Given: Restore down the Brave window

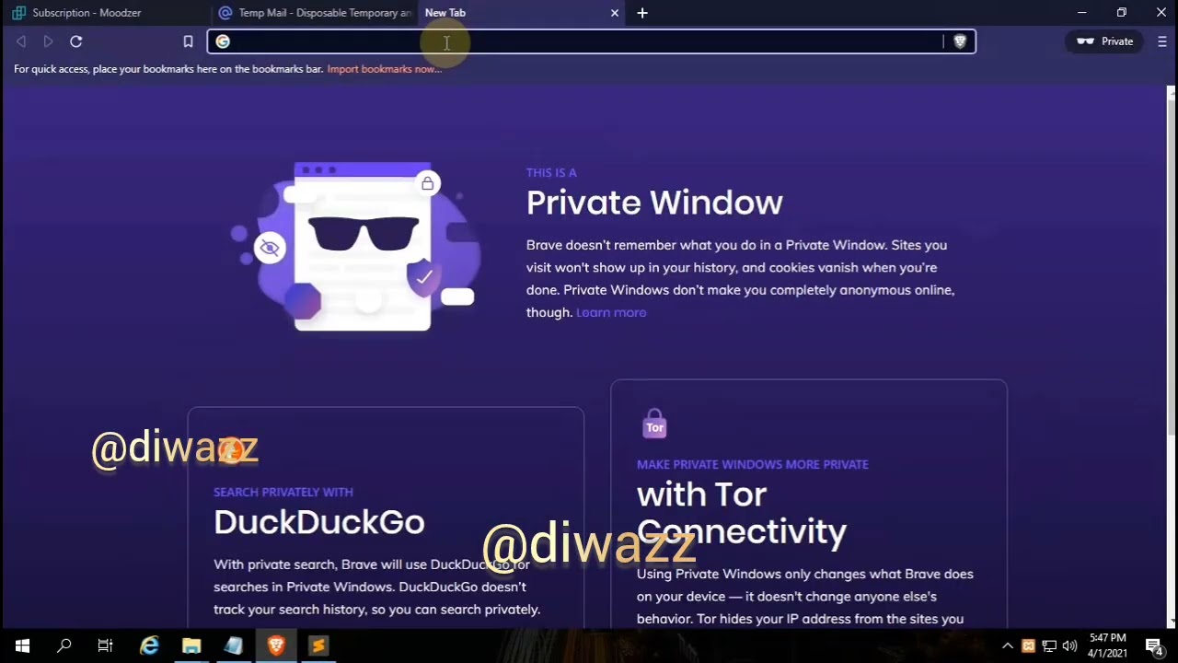Looking at the screenshot, I should [x=1122, y=13].
